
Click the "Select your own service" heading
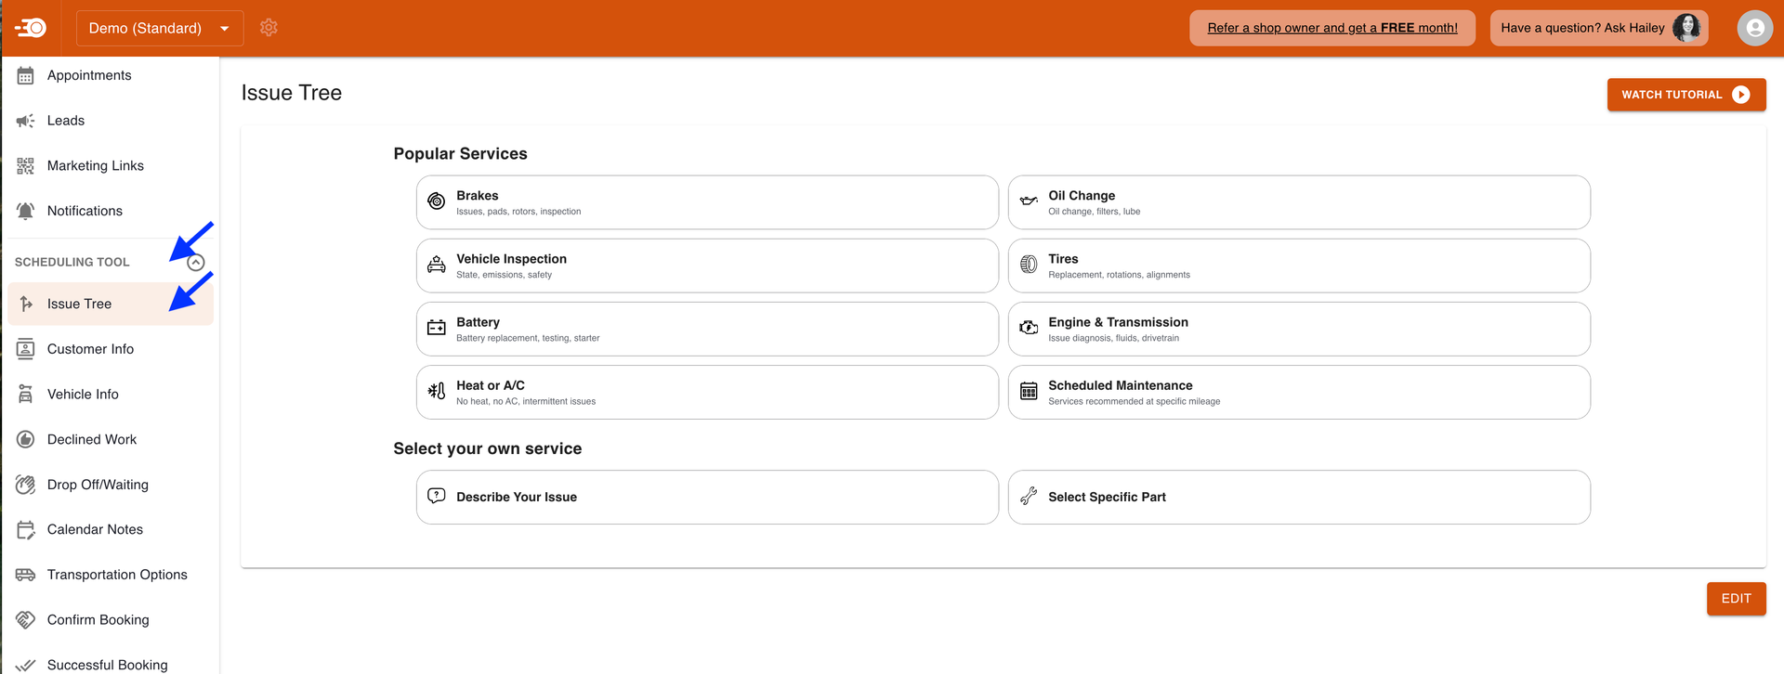(x=488, y=448)
